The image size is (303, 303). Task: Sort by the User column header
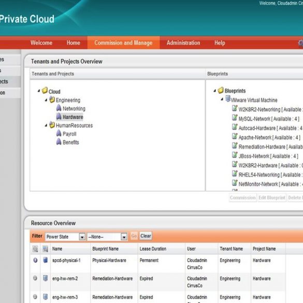pos(191,249)
